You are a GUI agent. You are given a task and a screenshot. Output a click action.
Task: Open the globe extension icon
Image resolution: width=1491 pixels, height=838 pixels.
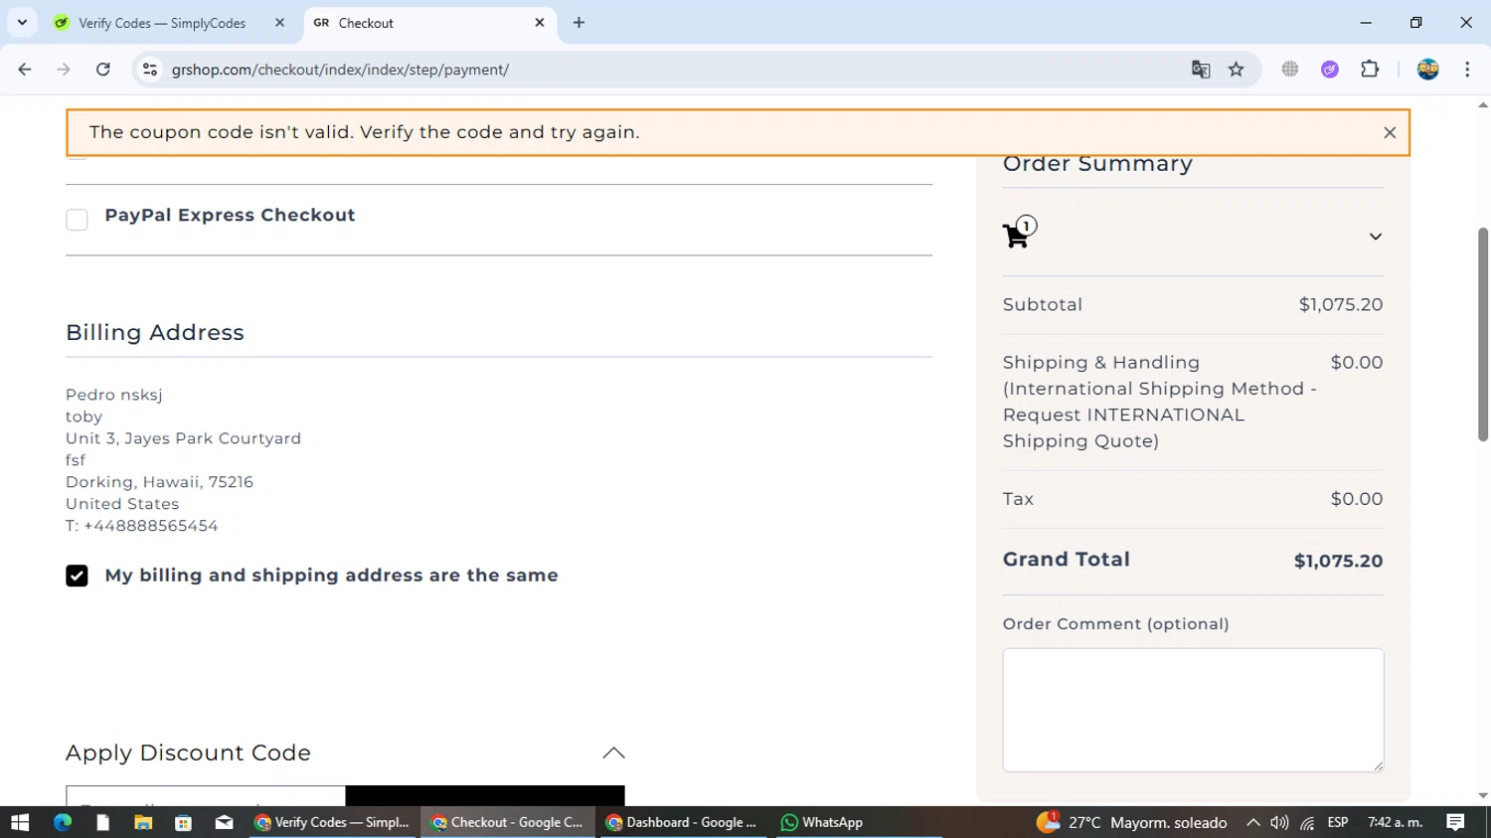pos(1290,70)
